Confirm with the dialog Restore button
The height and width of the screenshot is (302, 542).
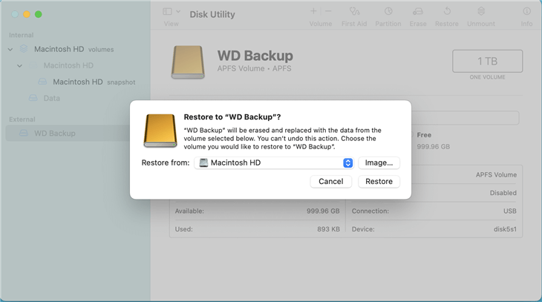tap(379, 181)
